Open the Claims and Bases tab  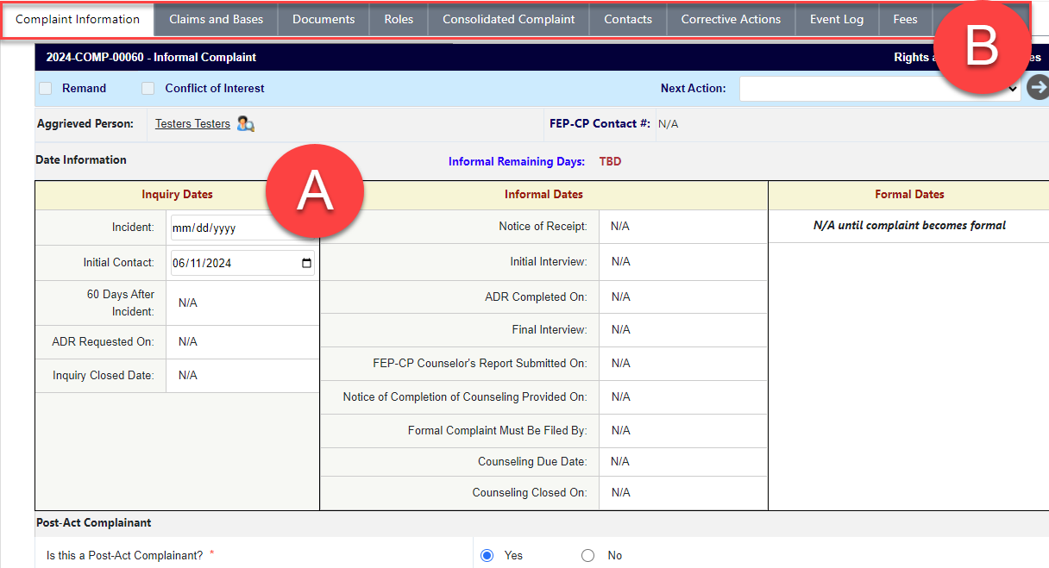[x=217, y=19]
